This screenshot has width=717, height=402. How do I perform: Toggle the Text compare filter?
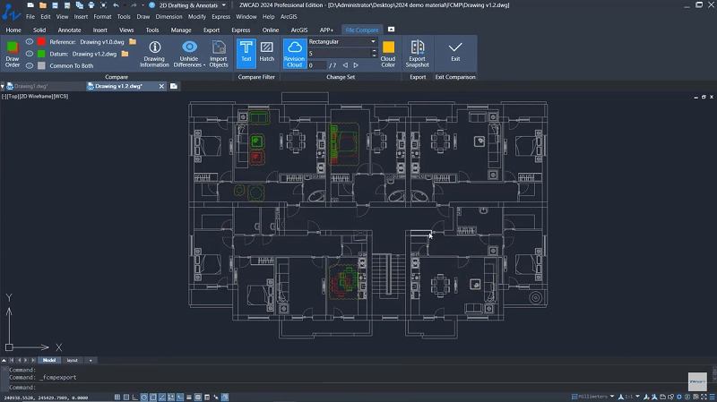(x=246, y=52)
